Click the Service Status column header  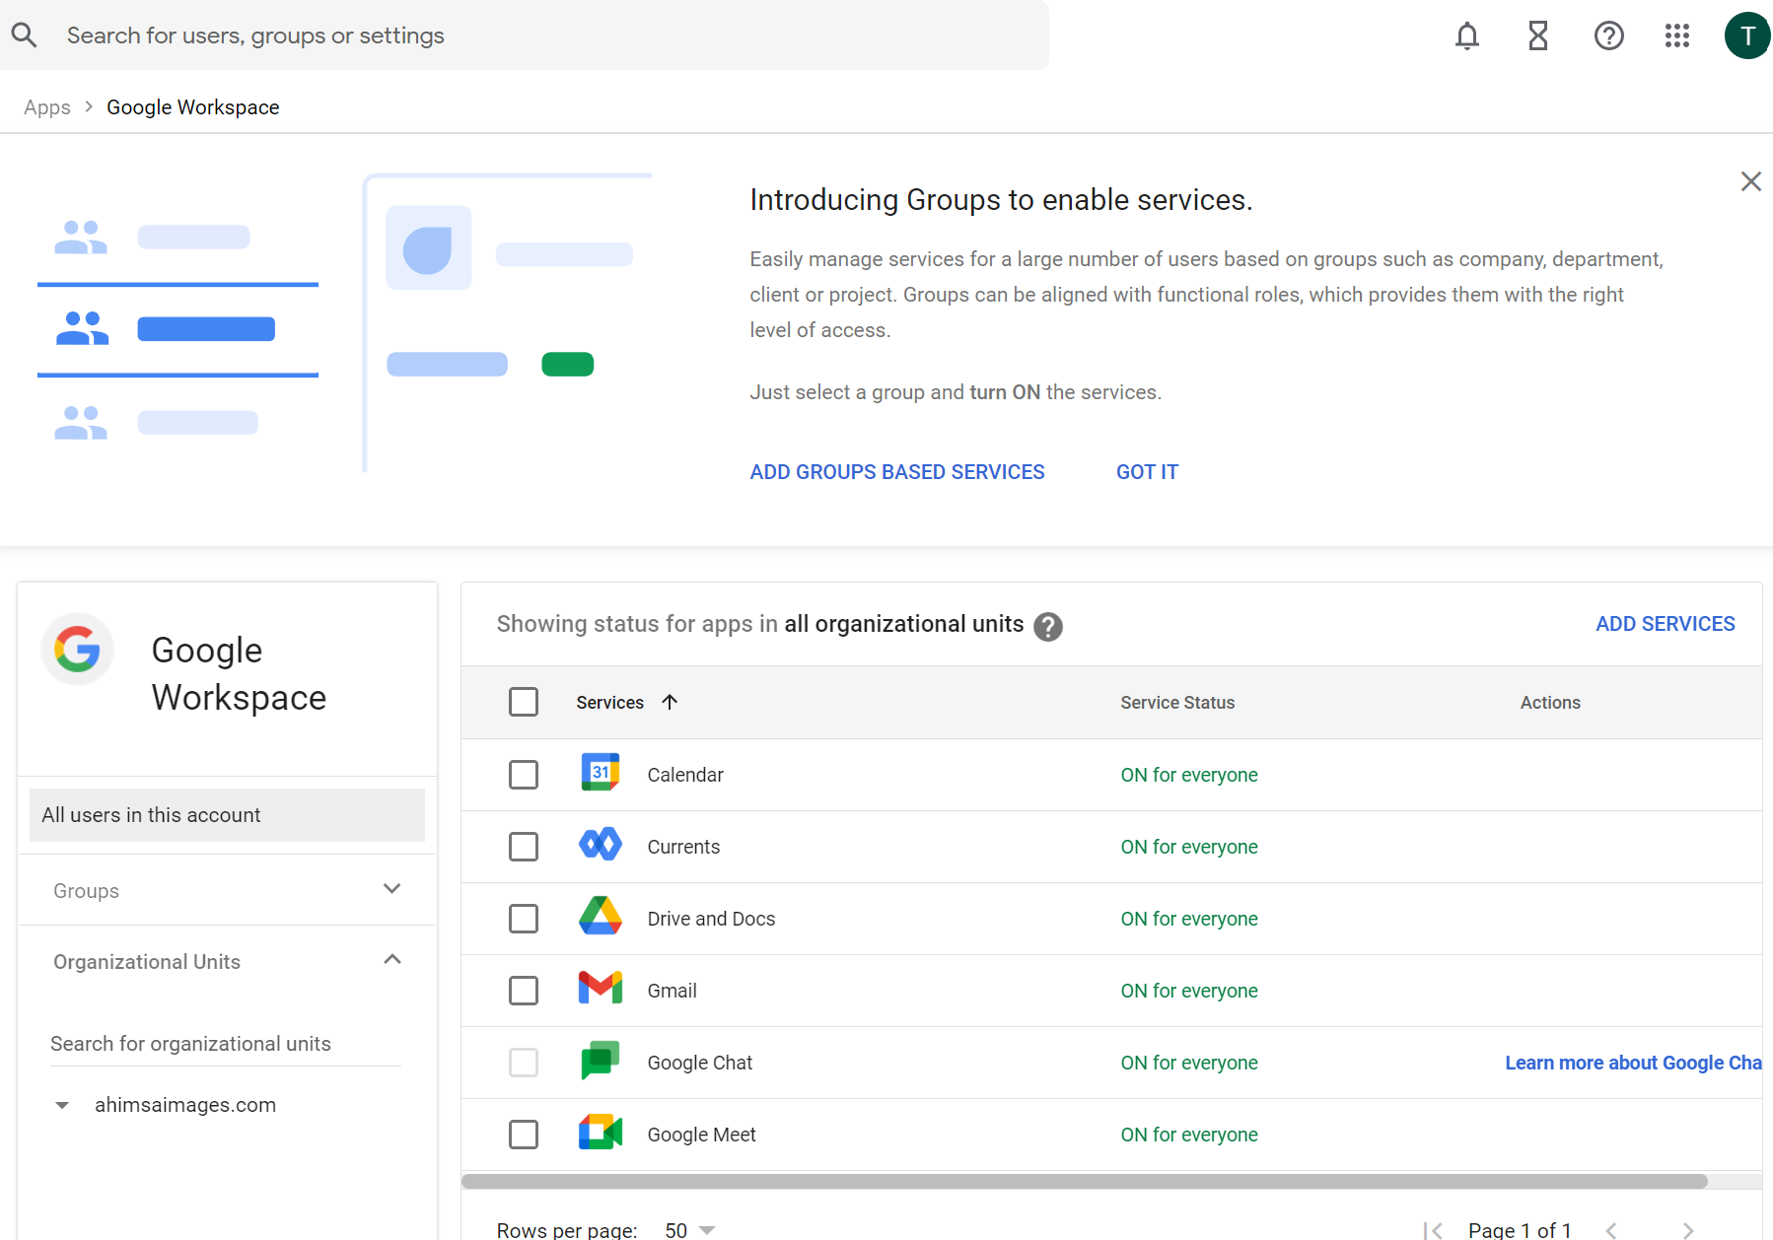[x=1177, y=702]
